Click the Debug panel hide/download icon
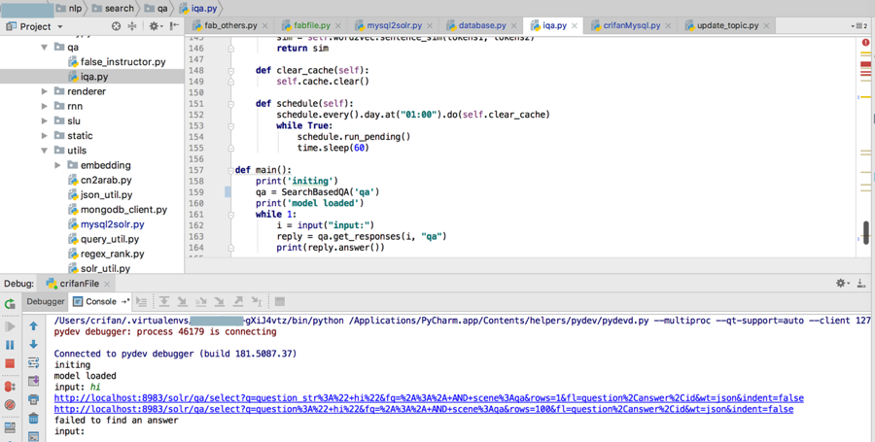Image resolution: width=875 pixels, height=442 pixels. pos(861,283)
